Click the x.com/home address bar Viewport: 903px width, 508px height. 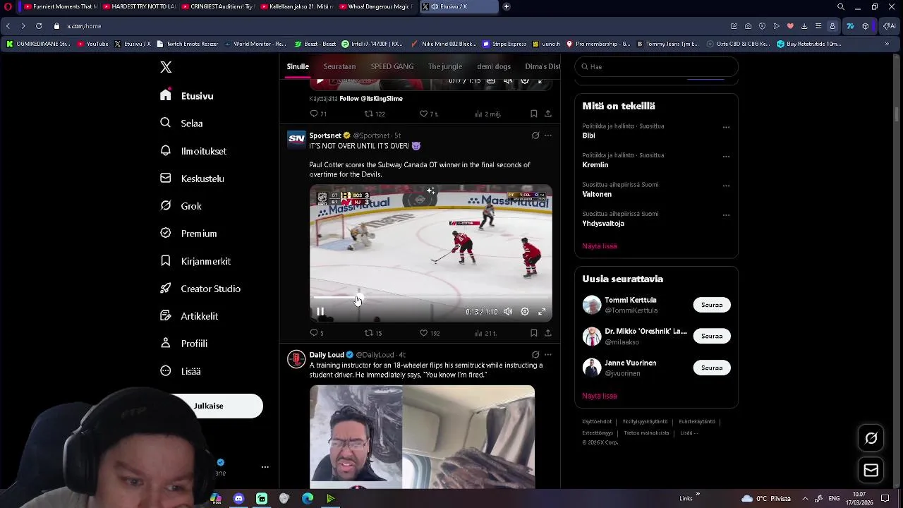[84, 26]
